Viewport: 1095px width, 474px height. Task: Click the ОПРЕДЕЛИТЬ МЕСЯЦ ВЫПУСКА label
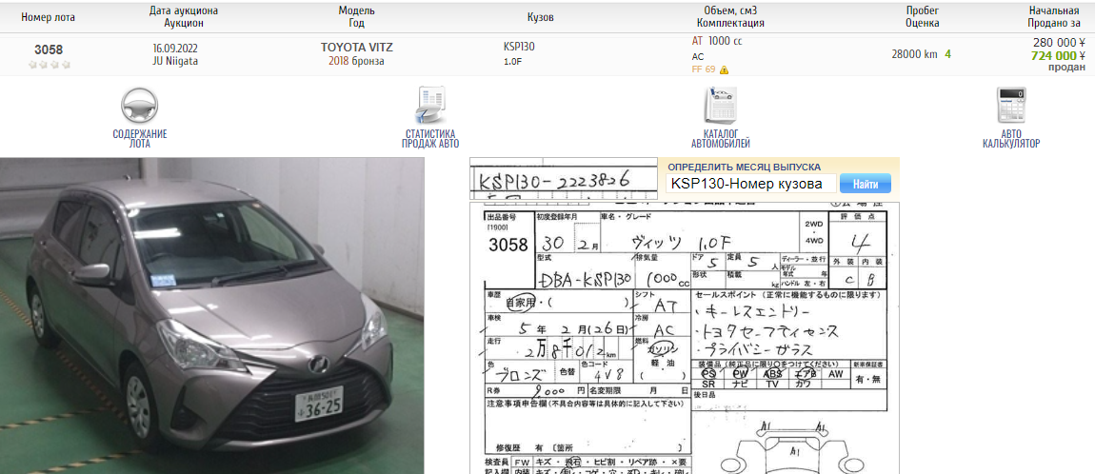click(744, 167)
